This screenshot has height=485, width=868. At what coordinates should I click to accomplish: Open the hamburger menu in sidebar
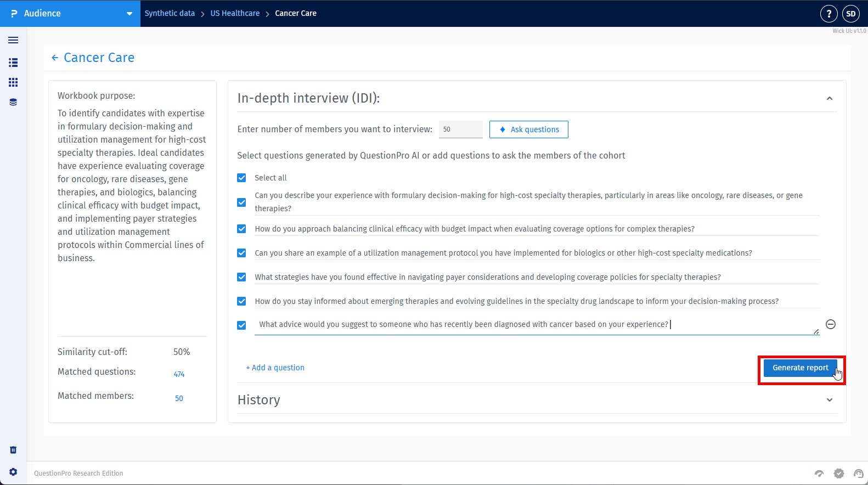pyautogui.click(x=13, y=40)
